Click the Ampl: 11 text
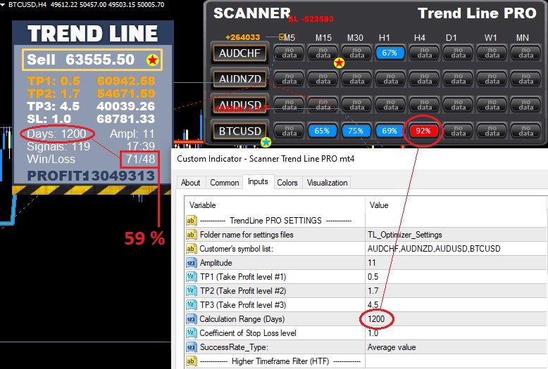This screenshot has width=548, height=369. (132, 134)
